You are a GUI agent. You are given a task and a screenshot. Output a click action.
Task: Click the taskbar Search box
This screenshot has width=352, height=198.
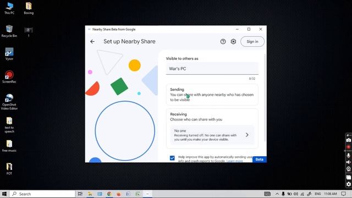(x=42, y=194)
